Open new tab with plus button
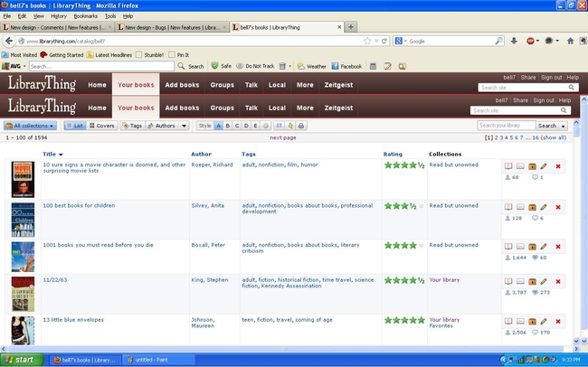 click(x=351, y=27)
